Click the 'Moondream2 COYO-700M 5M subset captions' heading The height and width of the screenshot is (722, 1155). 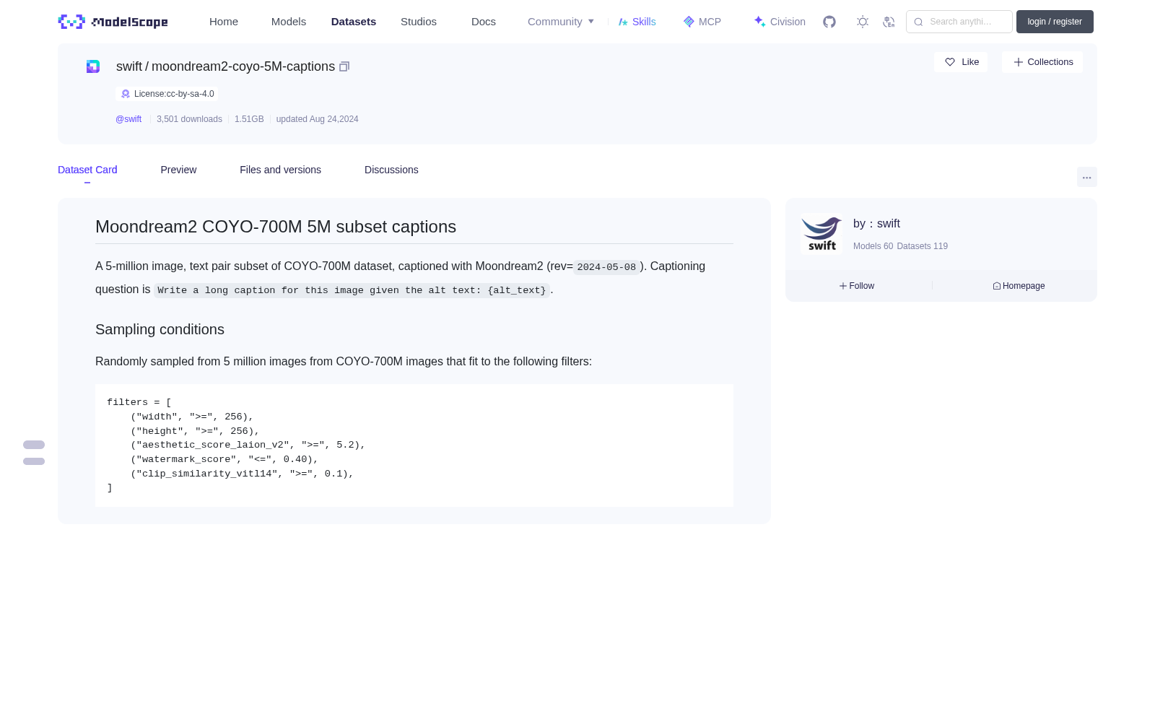(276, 227)
